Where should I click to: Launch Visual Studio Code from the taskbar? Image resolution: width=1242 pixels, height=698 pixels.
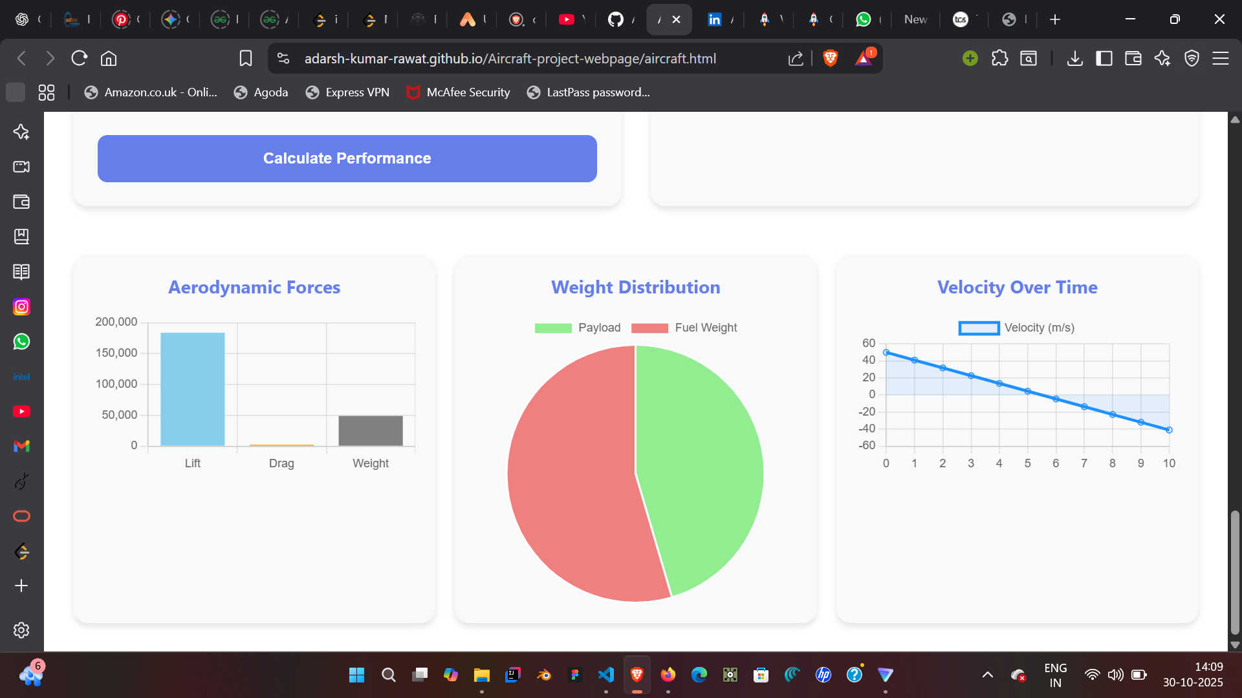[605, 675]
